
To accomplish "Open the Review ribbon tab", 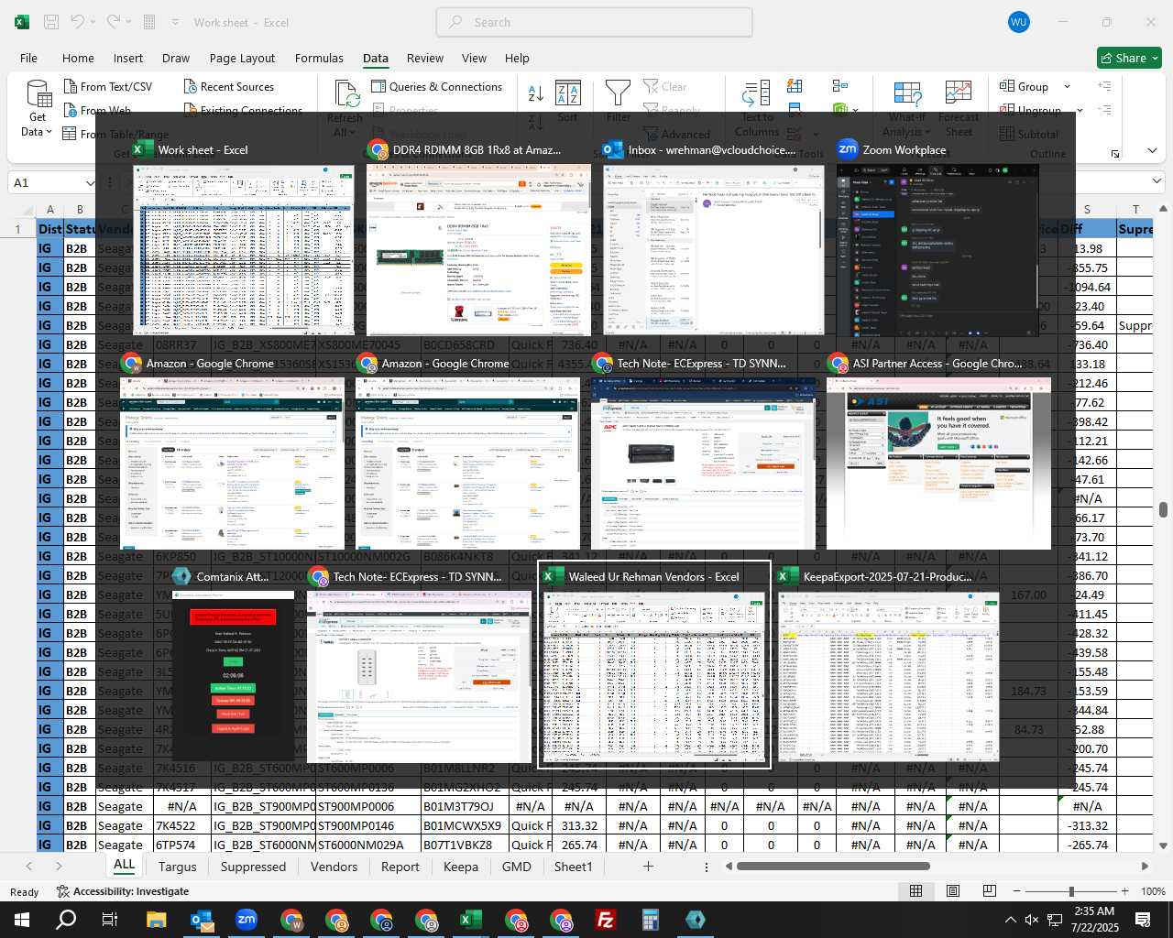I will tap(425, 58).
